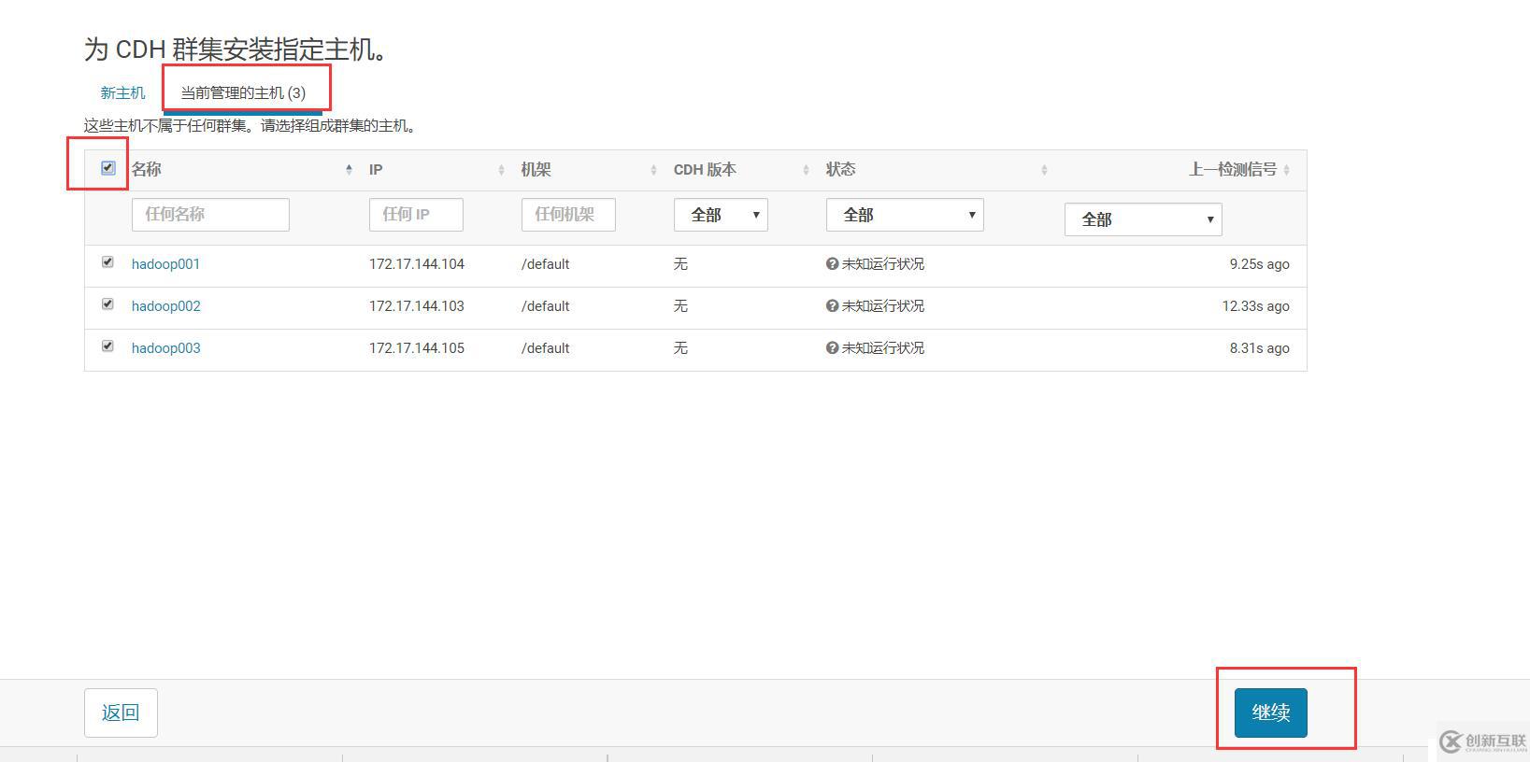
Task: Click the 名称 column header
Action: [147, 169]
